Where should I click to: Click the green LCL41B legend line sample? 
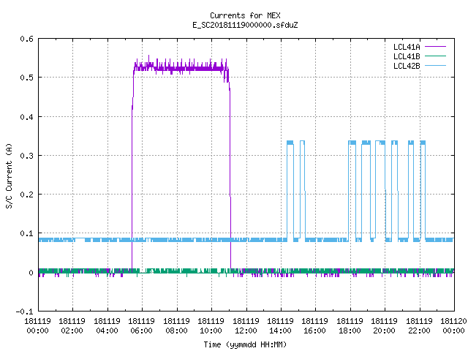pos(435,56)
